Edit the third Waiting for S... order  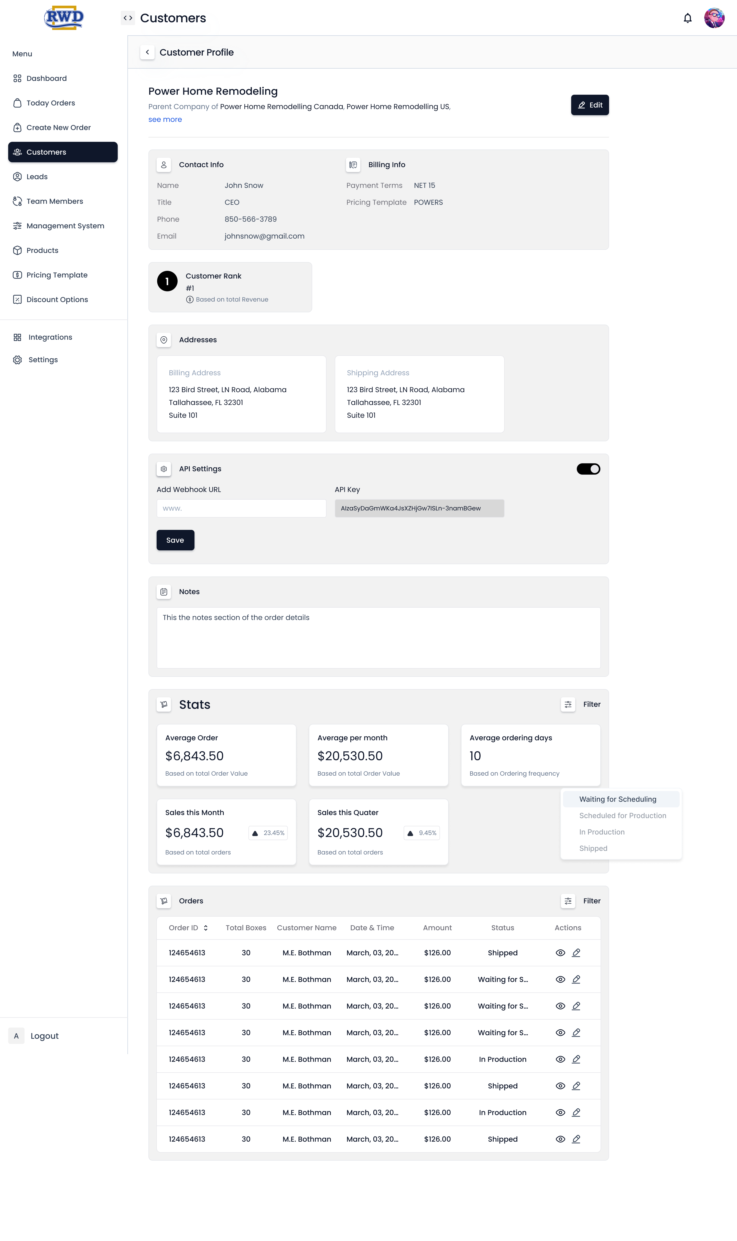(576, 1032)
